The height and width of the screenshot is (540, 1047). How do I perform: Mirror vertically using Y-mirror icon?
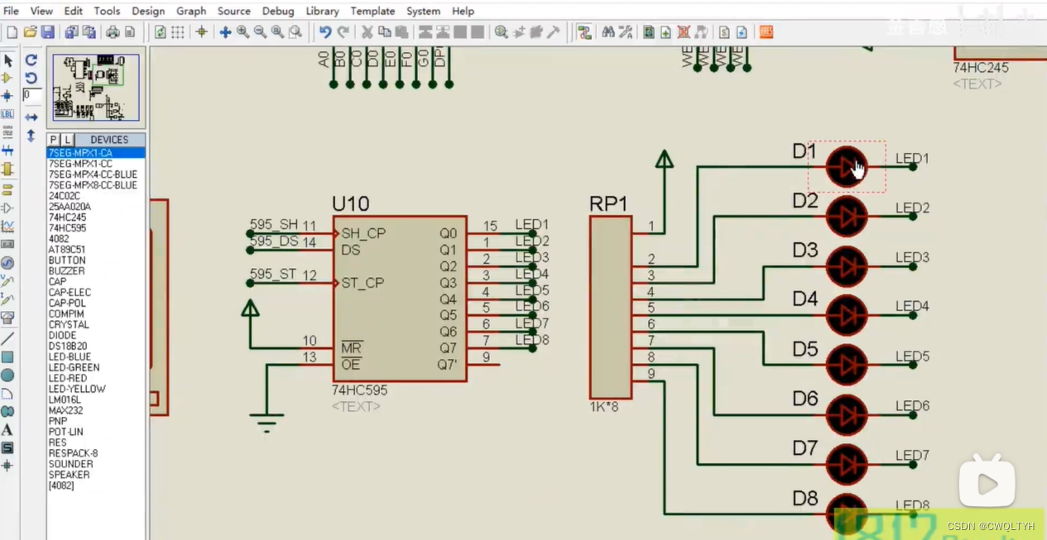coord(31,135)
